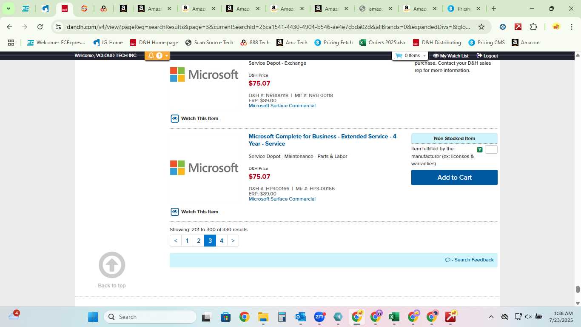Click Microsoft logo thumbnail for HP3-00166
Screen dimensions: 581x327
click(204, 168)
